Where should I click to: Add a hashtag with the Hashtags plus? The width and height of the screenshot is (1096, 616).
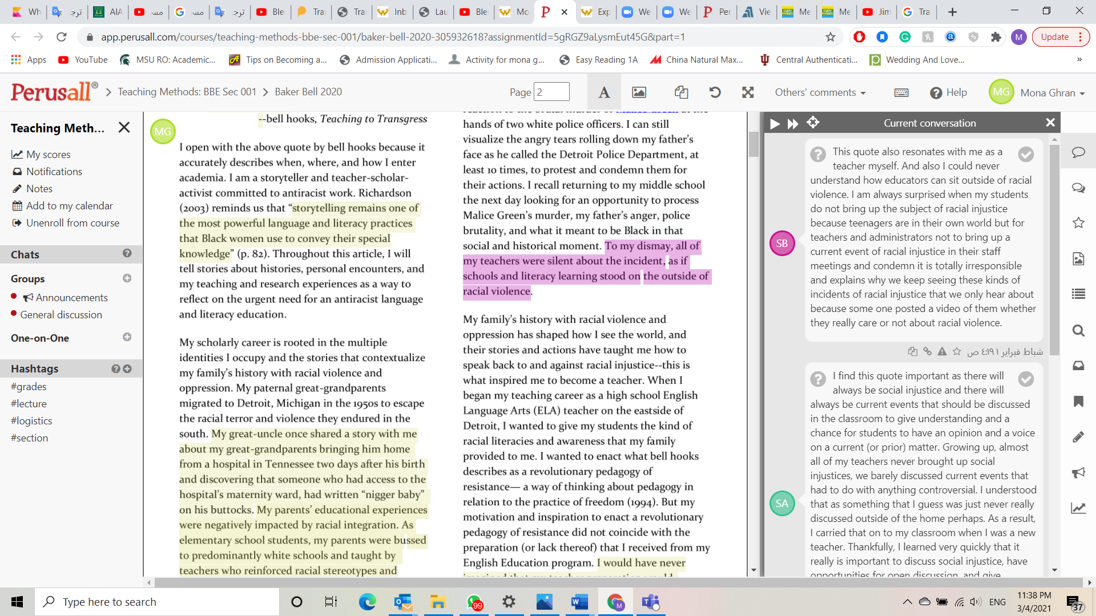point(127,368)
